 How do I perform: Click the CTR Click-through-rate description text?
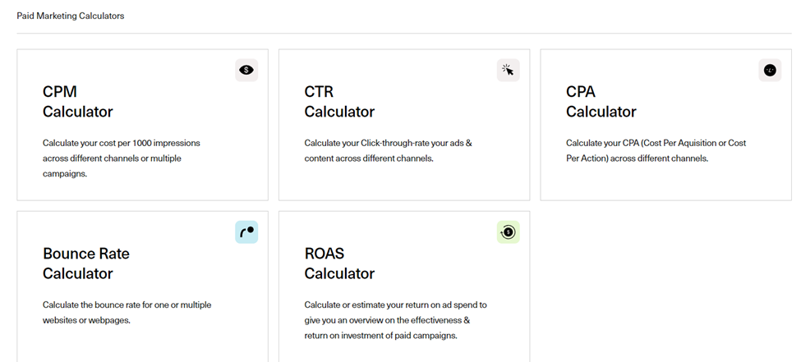point(388,150)
